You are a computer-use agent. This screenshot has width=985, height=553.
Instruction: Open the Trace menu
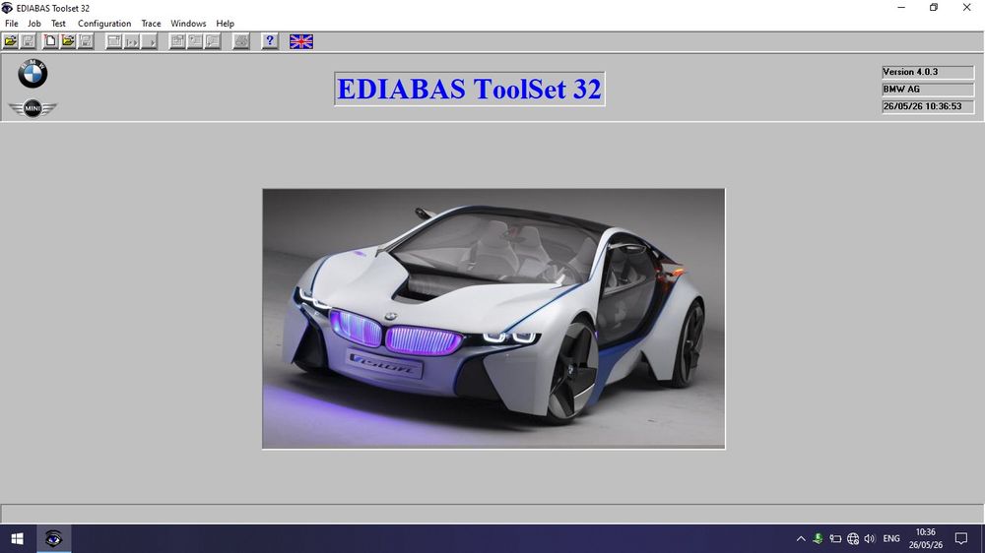coord(151,24)
